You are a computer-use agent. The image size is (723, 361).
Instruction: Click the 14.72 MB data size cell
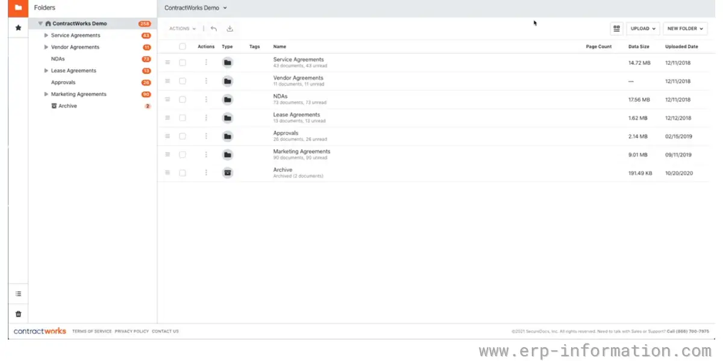tap(639, 63)
